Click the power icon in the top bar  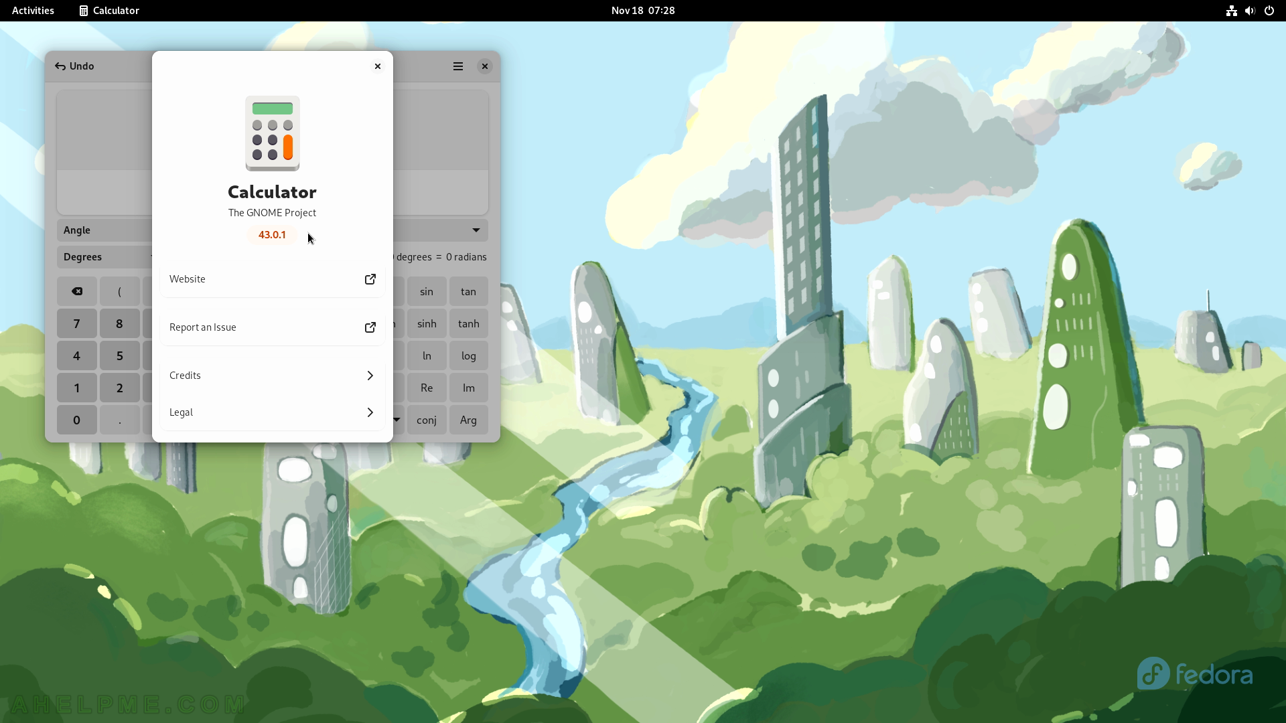click(1269, 11)
